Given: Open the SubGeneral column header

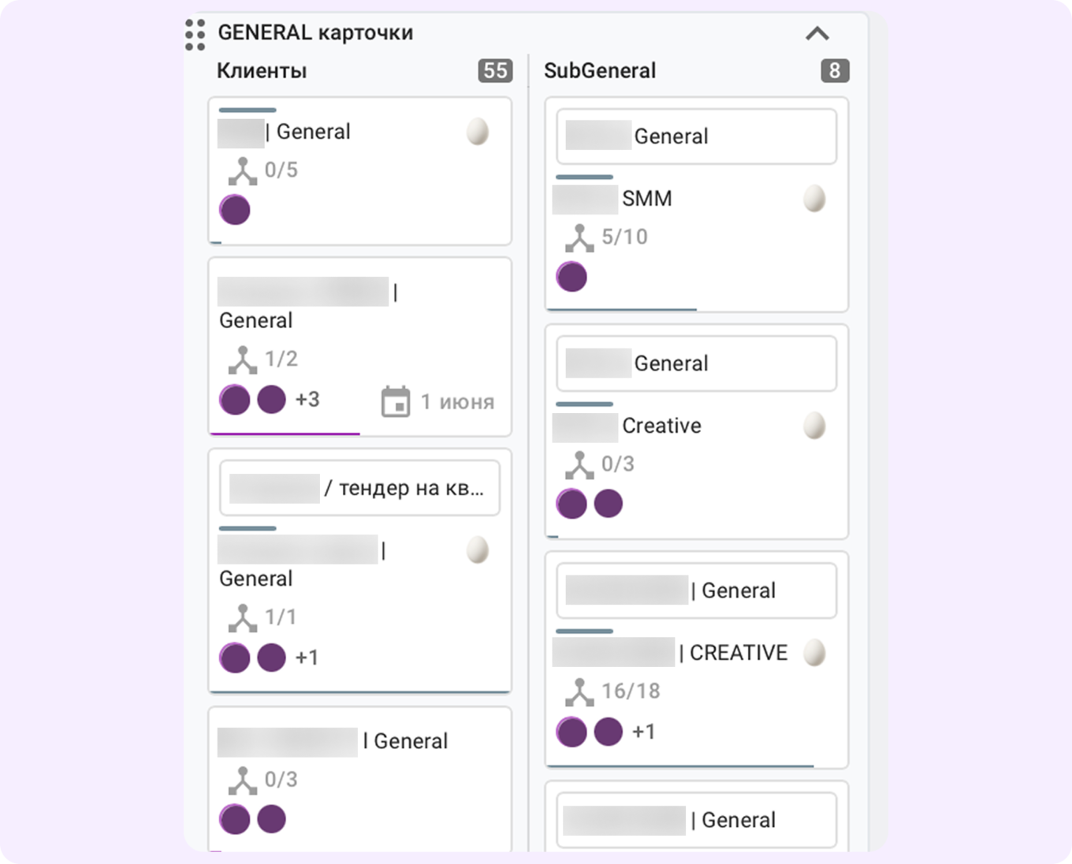Looking at the screenshot, I should point(600,71).
